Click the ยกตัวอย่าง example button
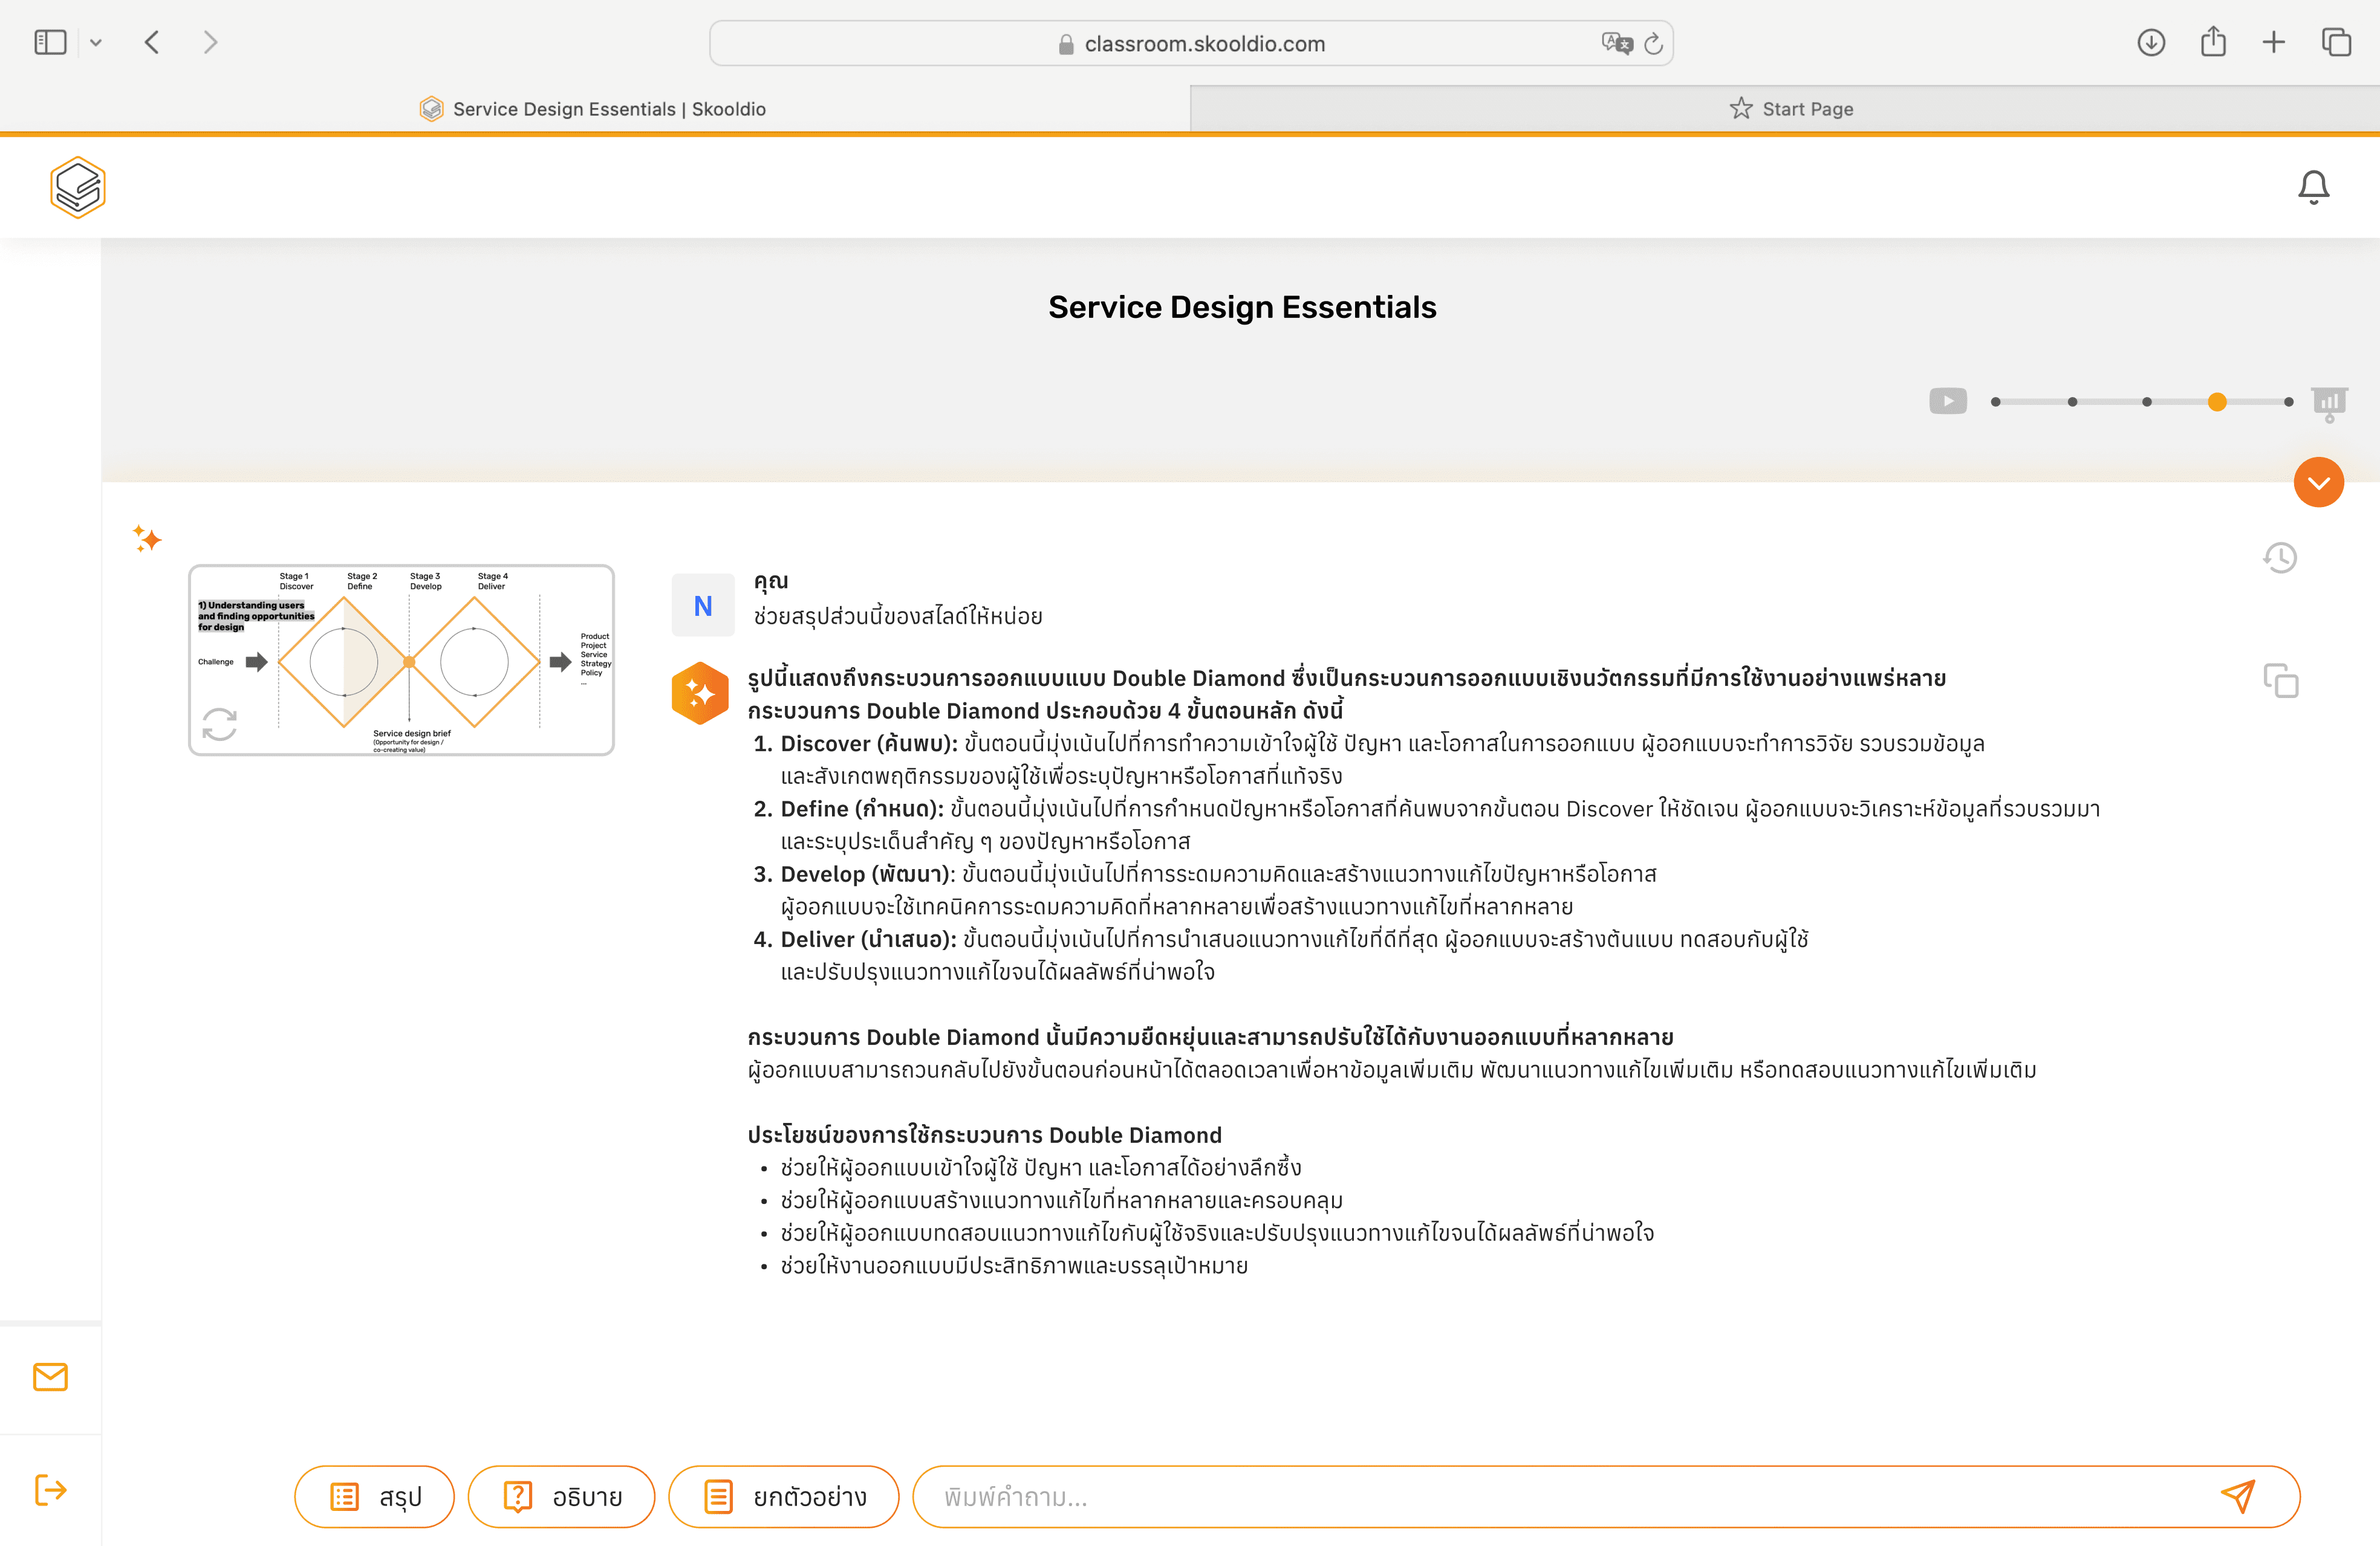Viewport: 2380px width, 1546px height. [x=783, y=1496]
